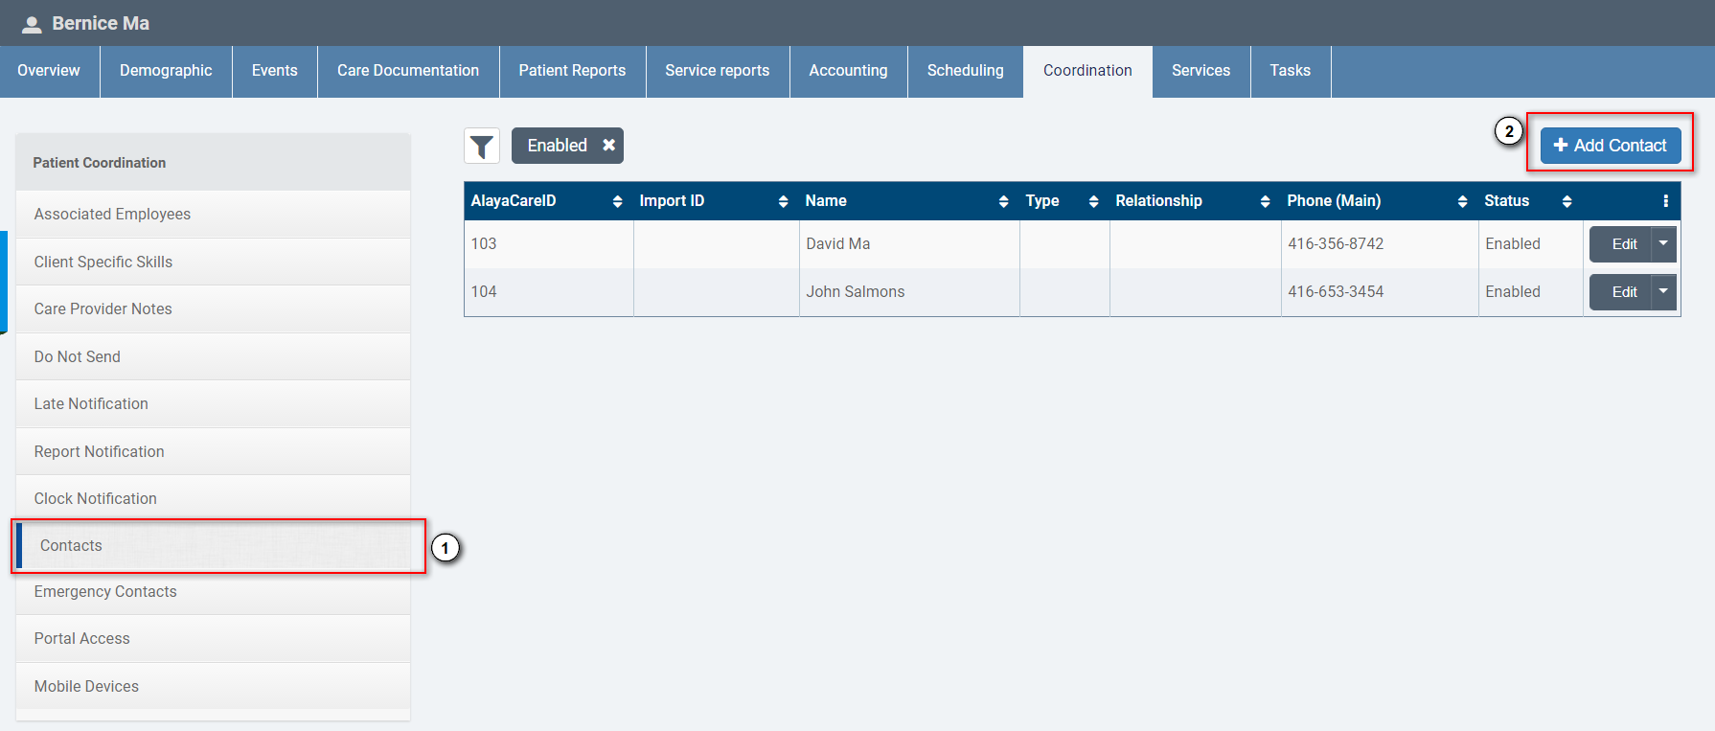Remove the Enabled filter chip
The width and height of the screenshot is (1715, 731).
click(608, 146)
